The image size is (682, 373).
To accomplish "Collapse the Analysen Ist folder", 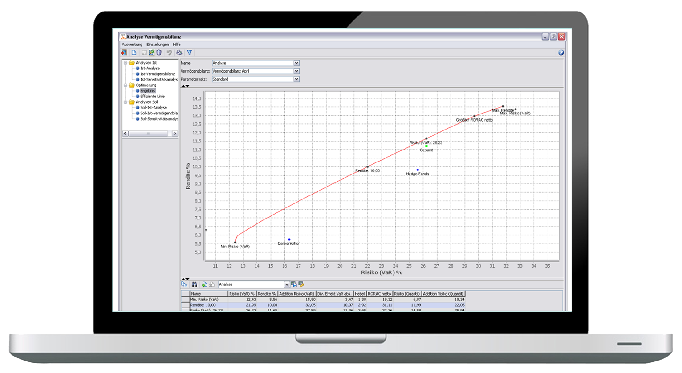I will coord(126,63).
